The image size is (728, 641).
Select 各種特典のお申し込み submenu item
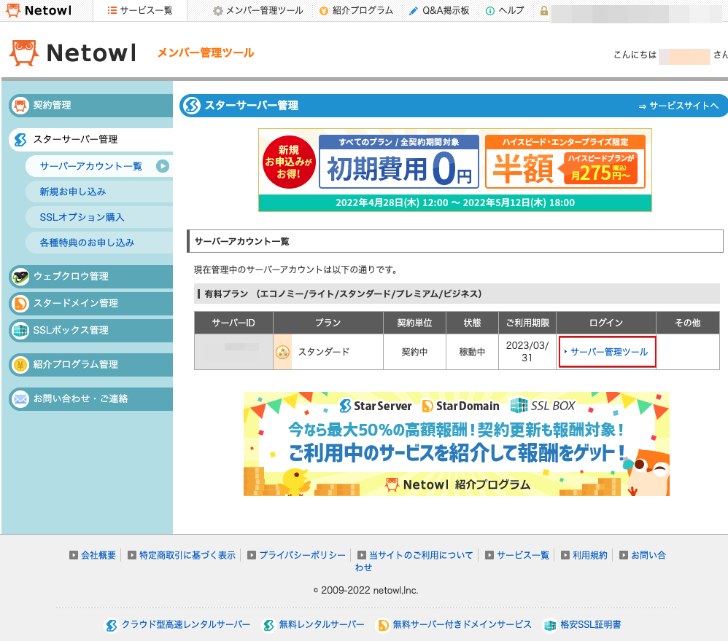pyautogui.click(x=99, y=243)
